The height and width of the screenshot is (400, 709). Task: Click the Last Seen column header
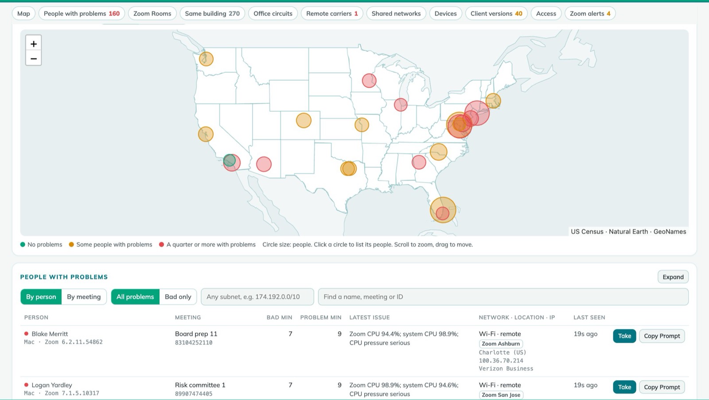[x=589, y=317]
